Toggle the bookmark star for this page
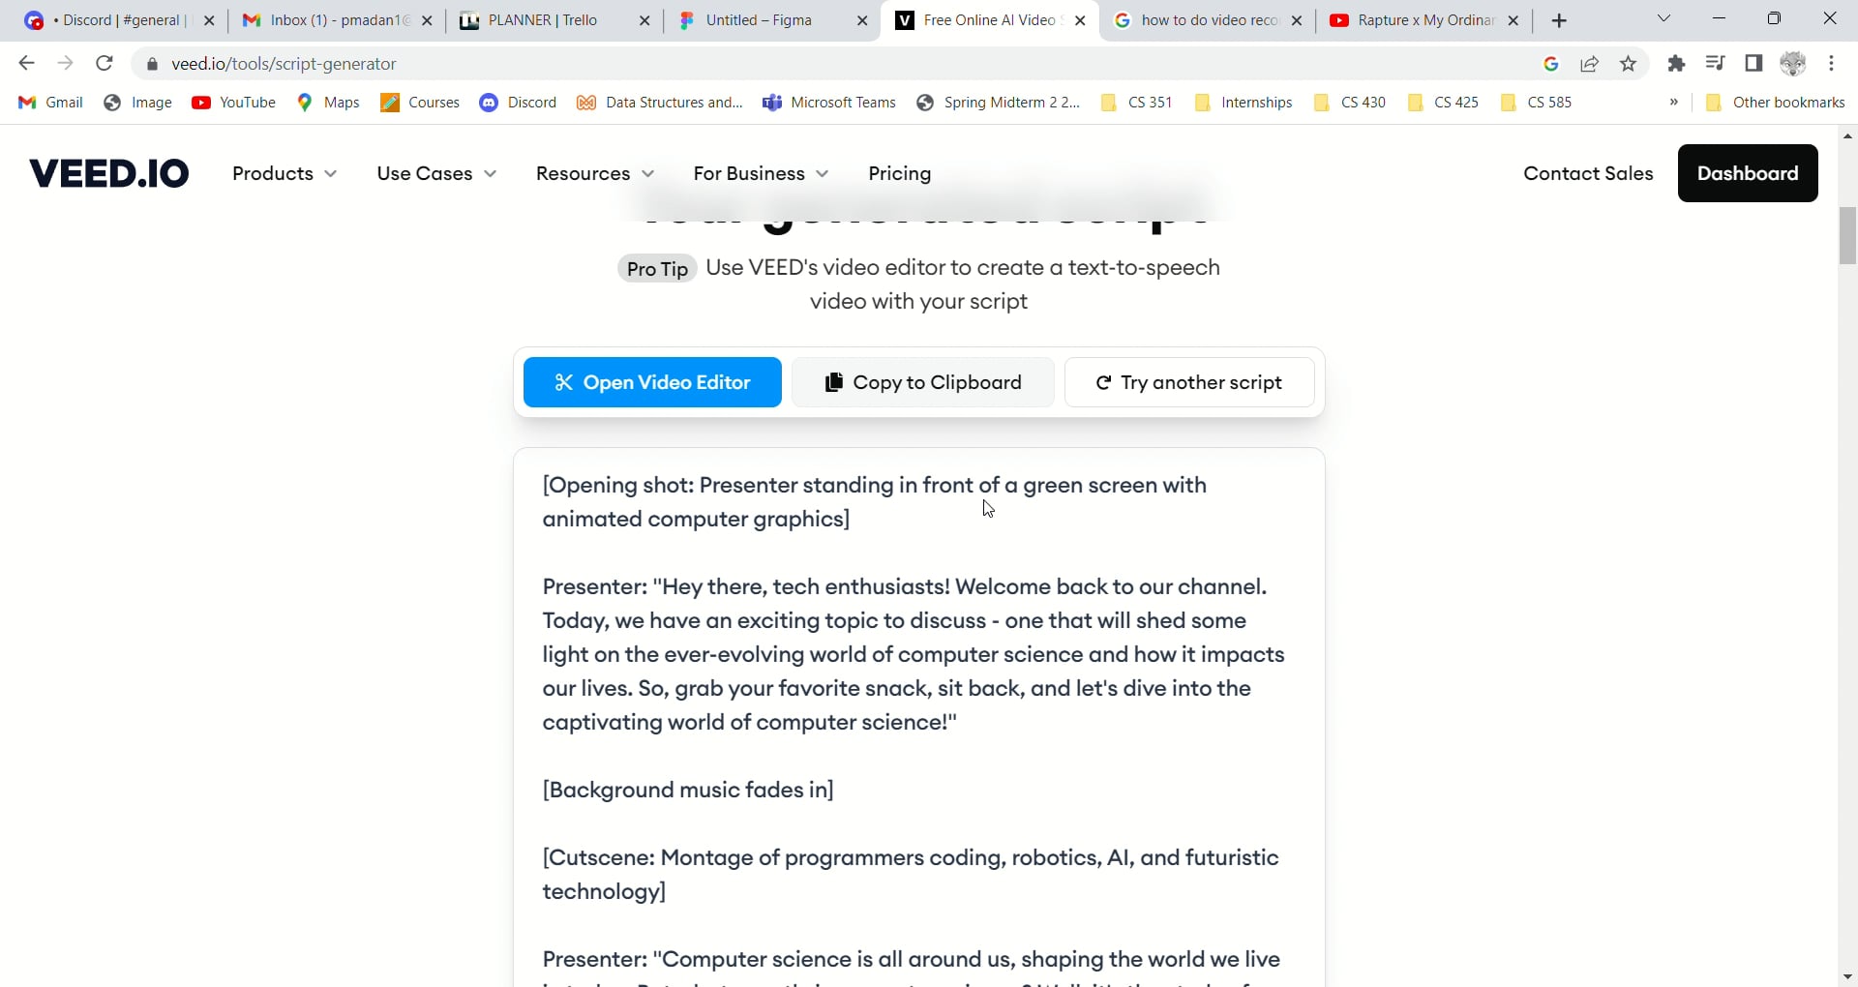The height and width of the screenshot is (987, 1858). [x=1629, y=64]
